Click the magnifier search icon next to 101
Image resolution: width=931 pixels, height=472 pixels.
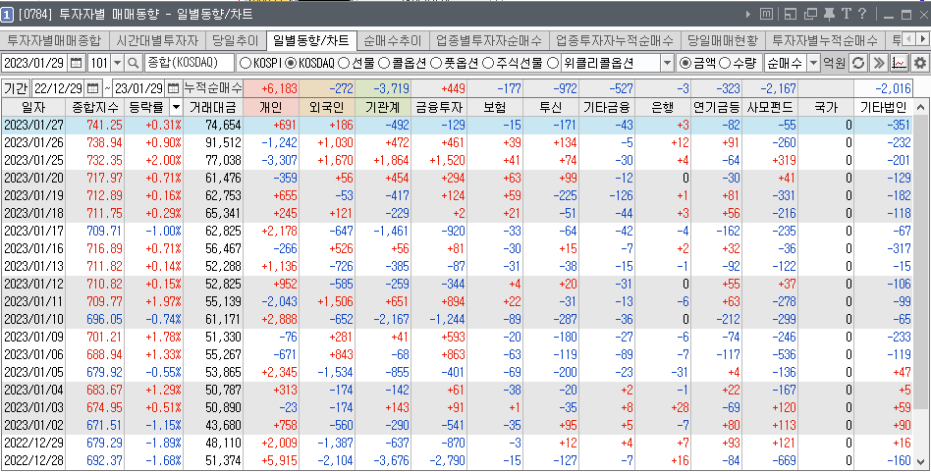(x=133, y=63)
